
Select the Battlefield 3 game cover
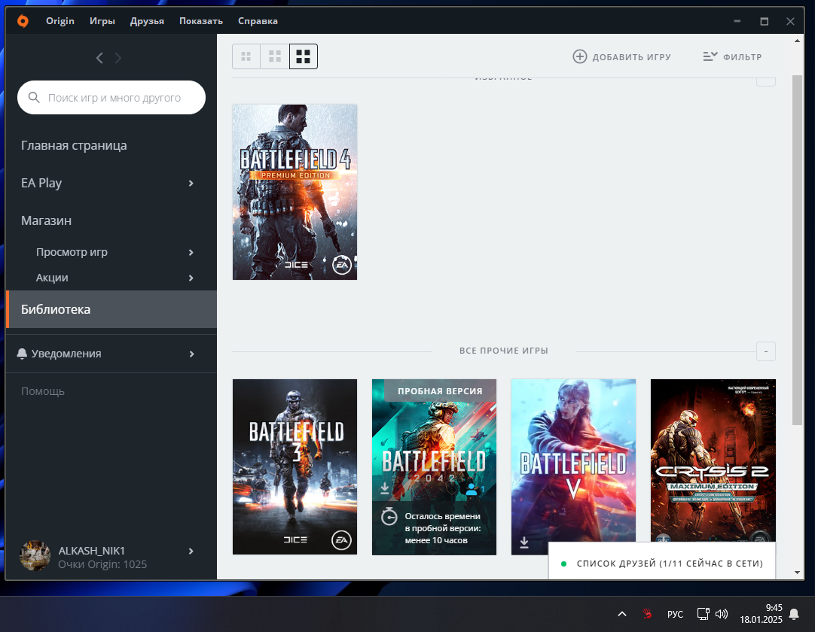click(295, 467)
